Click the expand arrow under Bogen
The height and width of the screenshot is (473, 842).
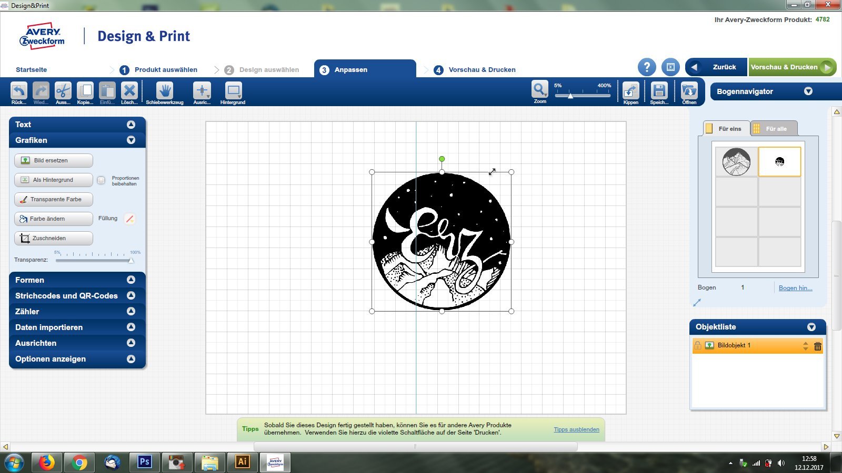[x=697, y=303]
